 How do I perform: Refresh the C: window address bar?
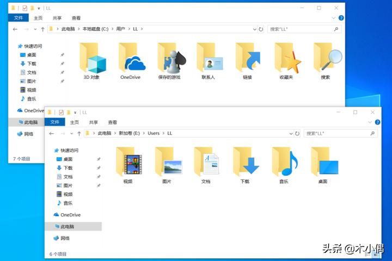pyautogui.click(x=261, y=29)
